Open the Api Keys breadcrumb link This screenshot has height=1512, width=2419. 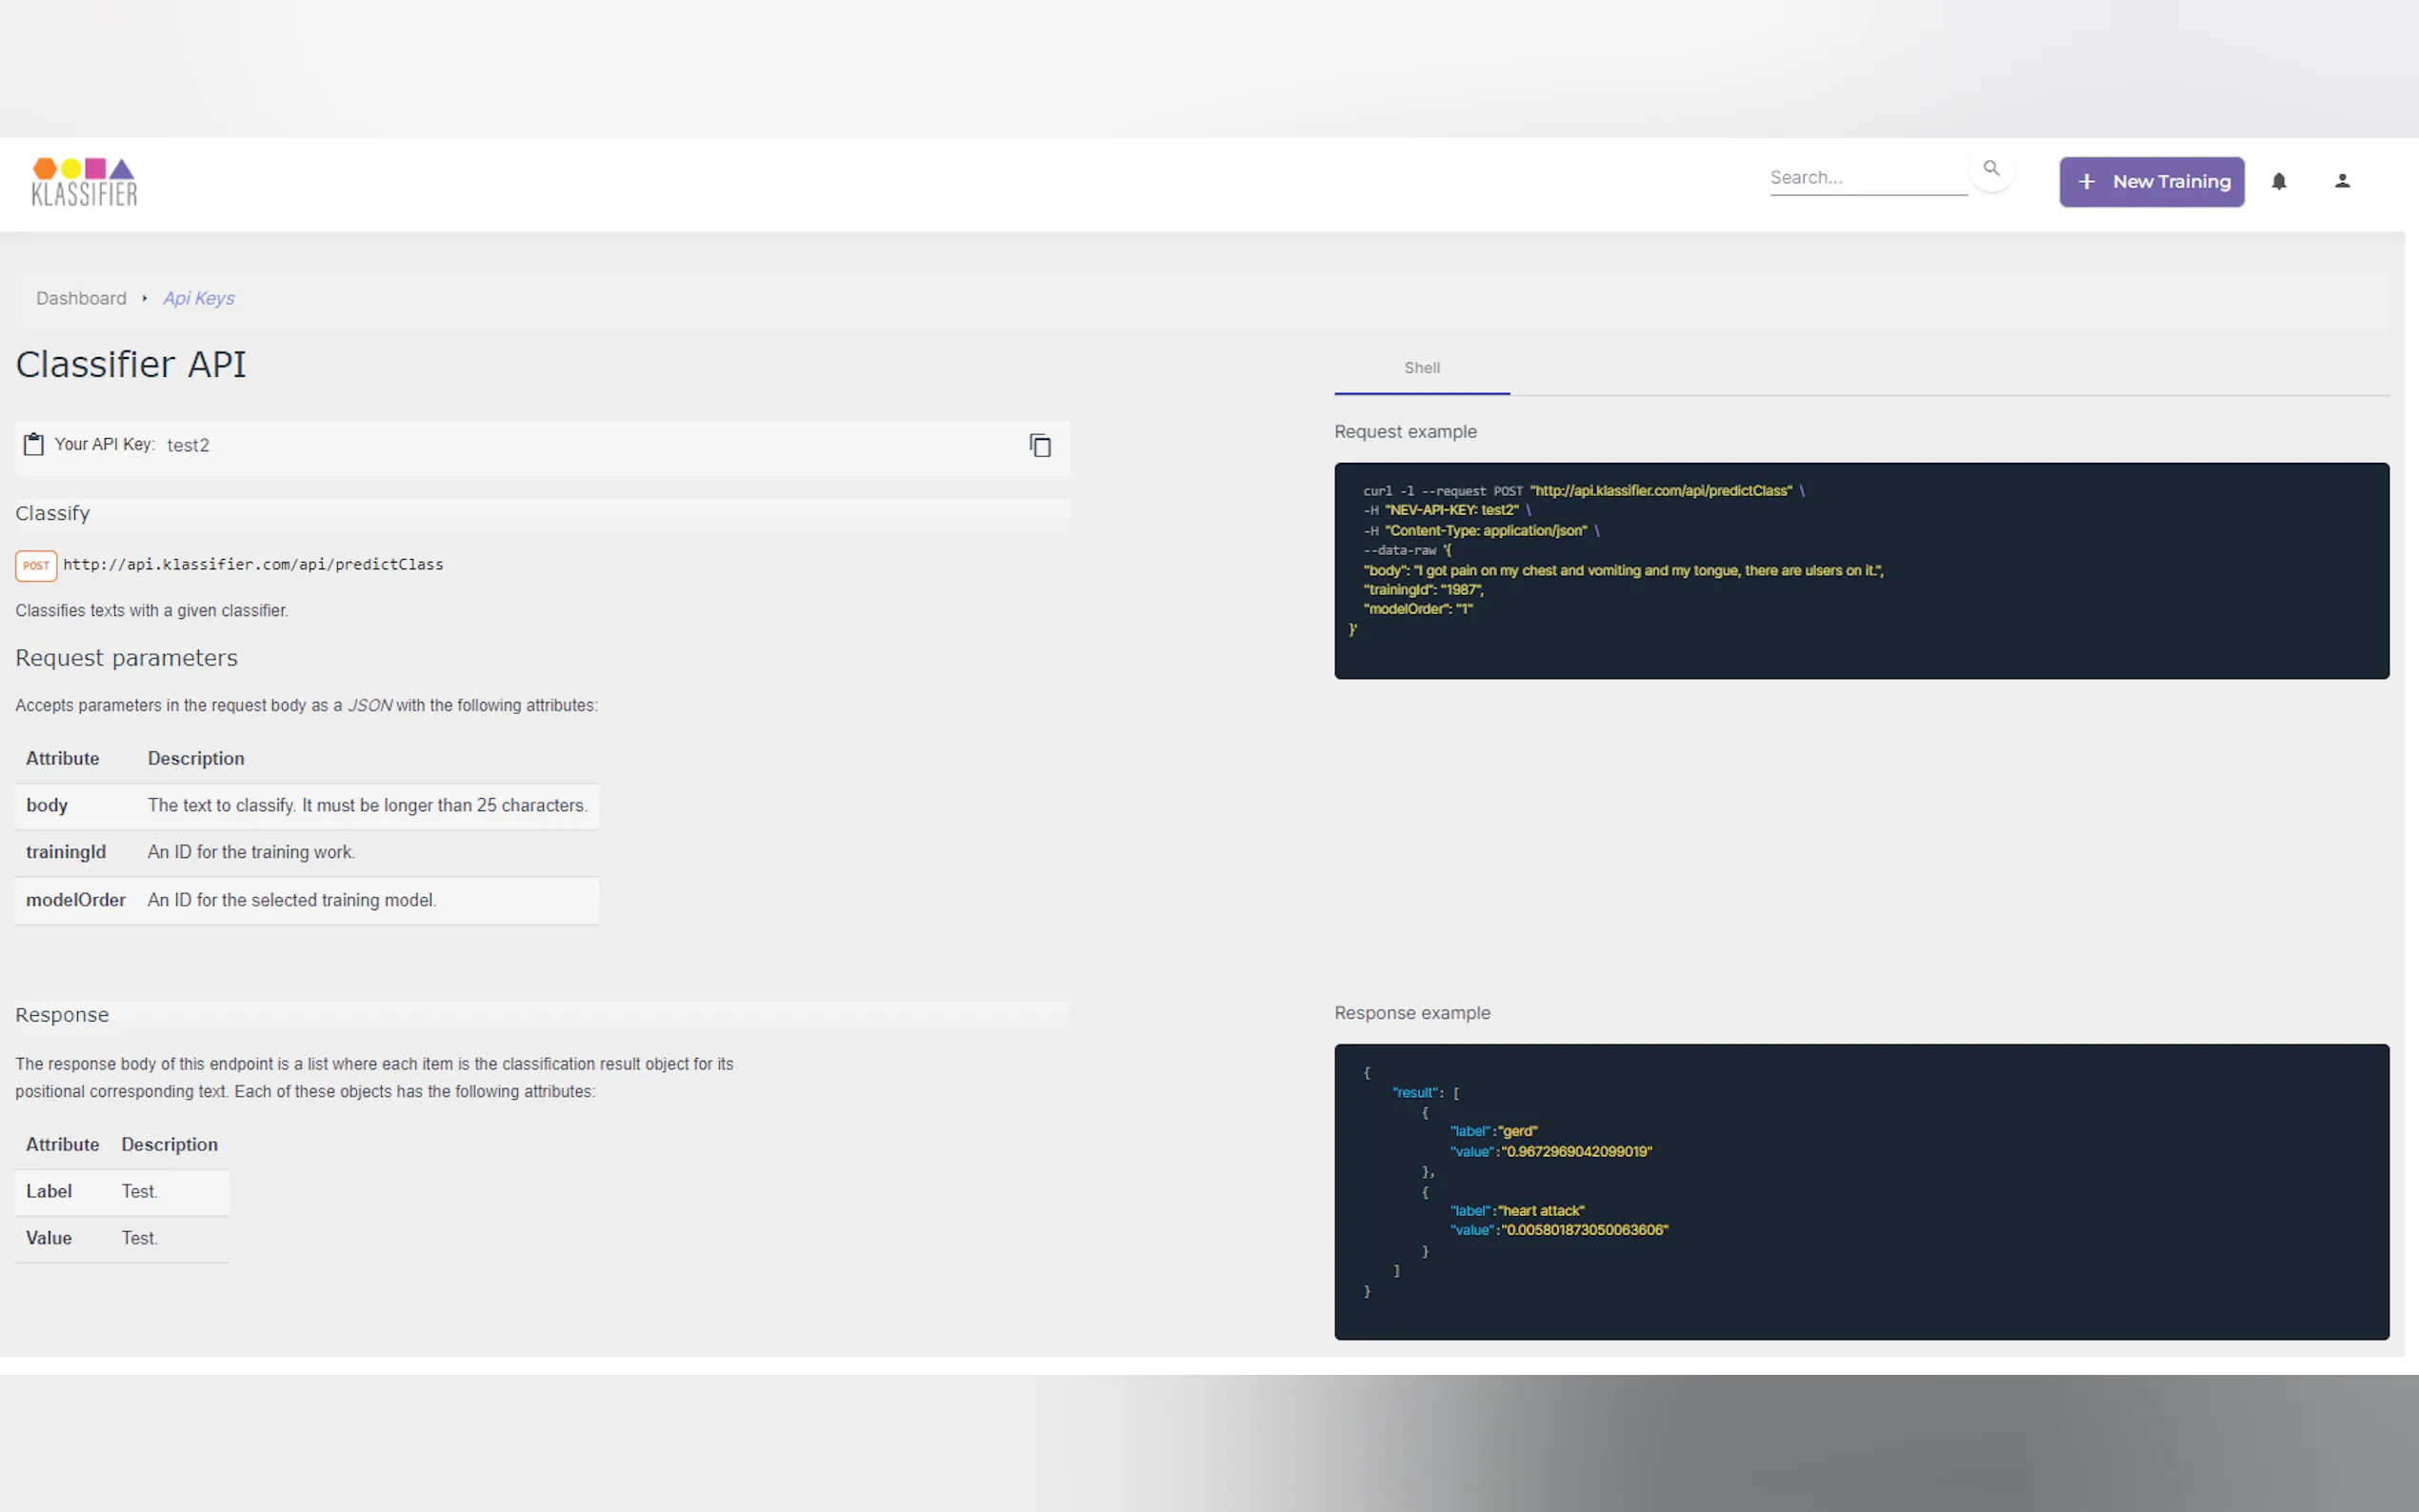click(x=198, y=299)
